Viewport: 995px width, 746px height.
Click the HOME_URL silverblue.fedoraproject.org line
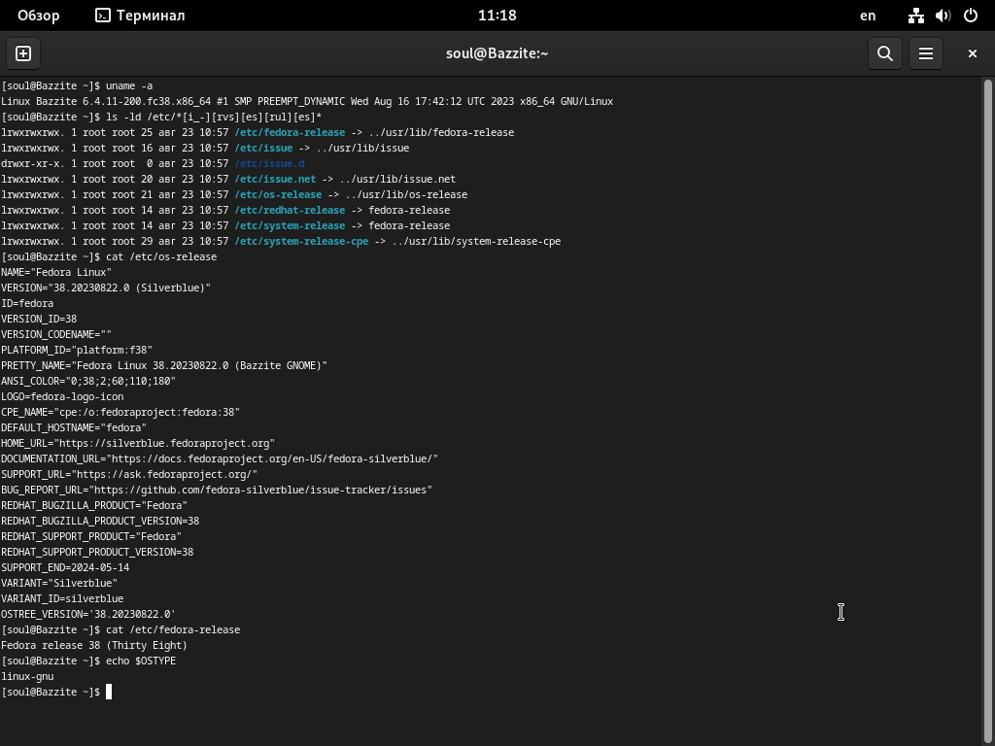click(x=138, y=443)
